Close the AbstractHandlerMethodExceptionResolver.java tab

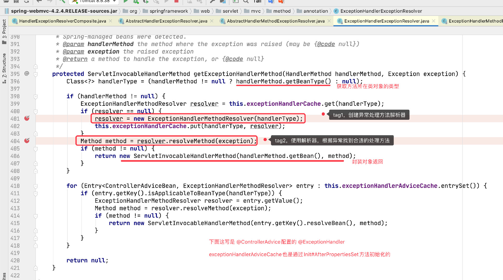pyautogui.click(x=329, y=21)
